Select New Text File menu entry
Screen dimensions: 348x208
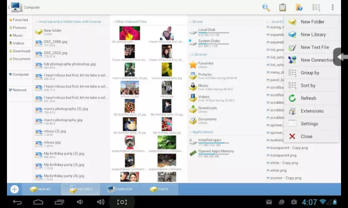tap(314, 48)
